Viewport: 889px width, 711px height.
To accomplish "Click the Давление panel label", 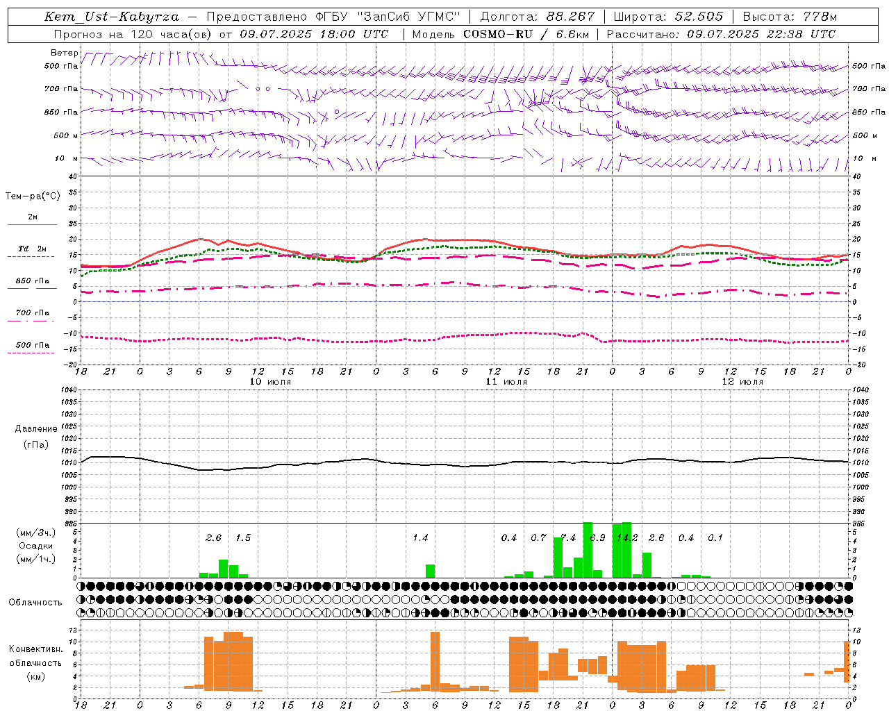I will 36,428.
